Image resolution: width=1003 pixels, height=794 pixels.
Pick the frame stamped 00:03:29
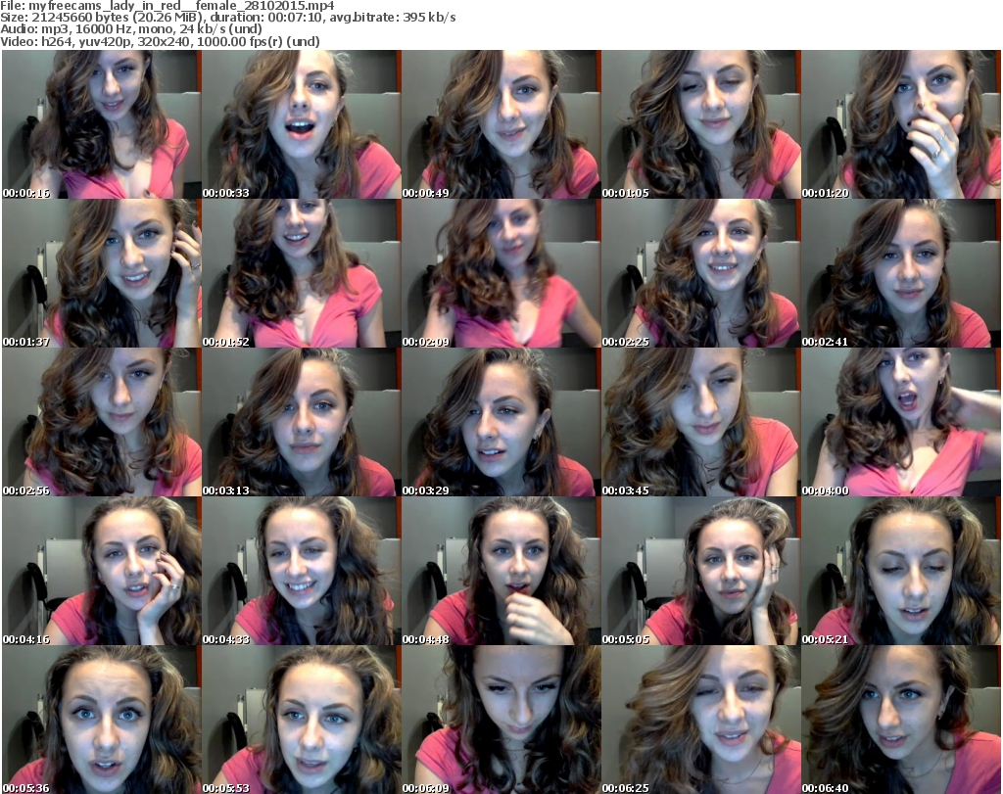[x=501, y=423]
